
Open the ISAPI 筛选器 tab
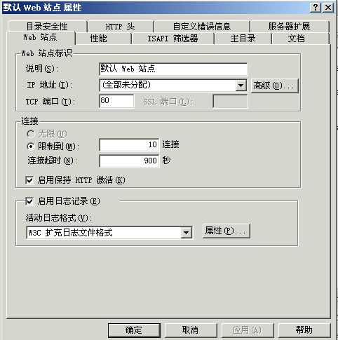coord(173,39)
